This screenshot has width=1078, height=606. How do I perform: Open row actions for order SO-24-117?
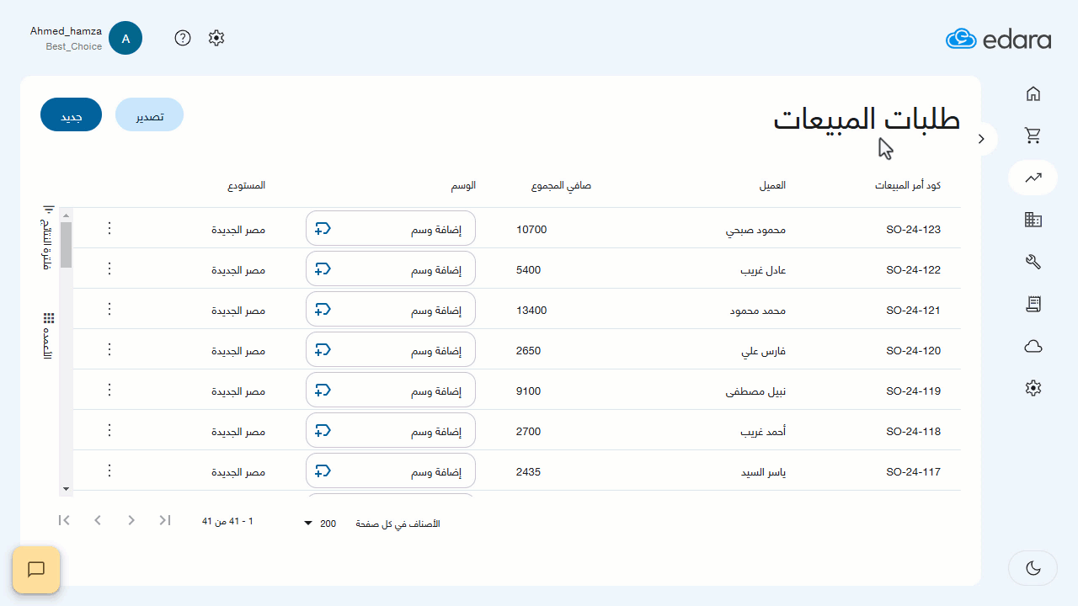coord(109,470)
